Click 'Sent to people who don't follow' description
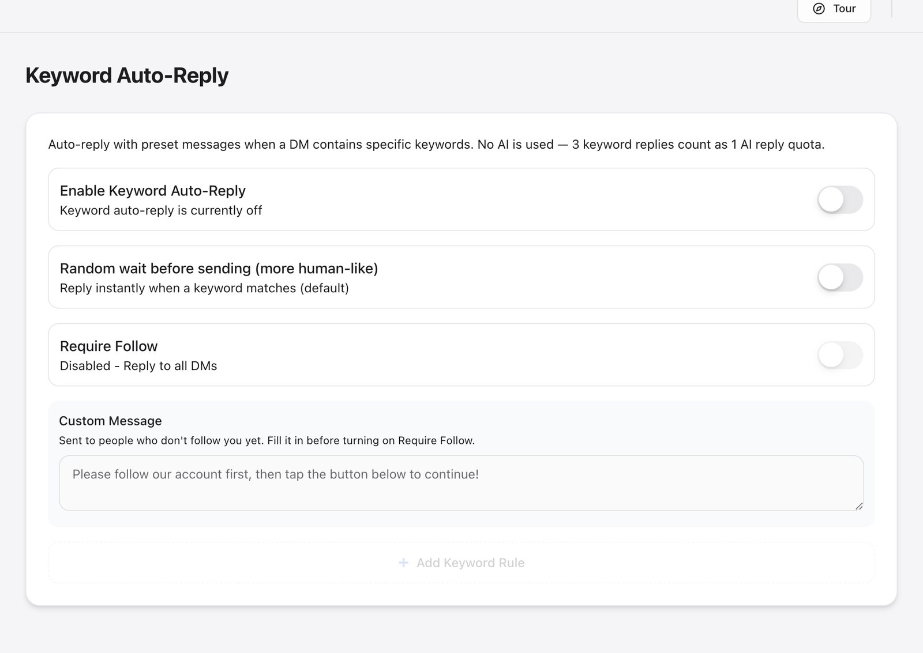 pos(267,440)
